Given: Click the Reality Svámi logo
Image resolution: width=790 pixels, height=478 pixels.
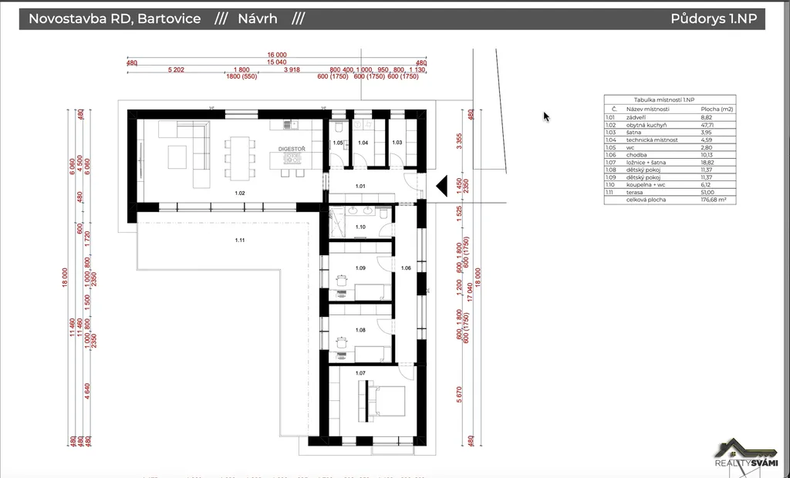Looking at the screenshot, I should 744,454.
